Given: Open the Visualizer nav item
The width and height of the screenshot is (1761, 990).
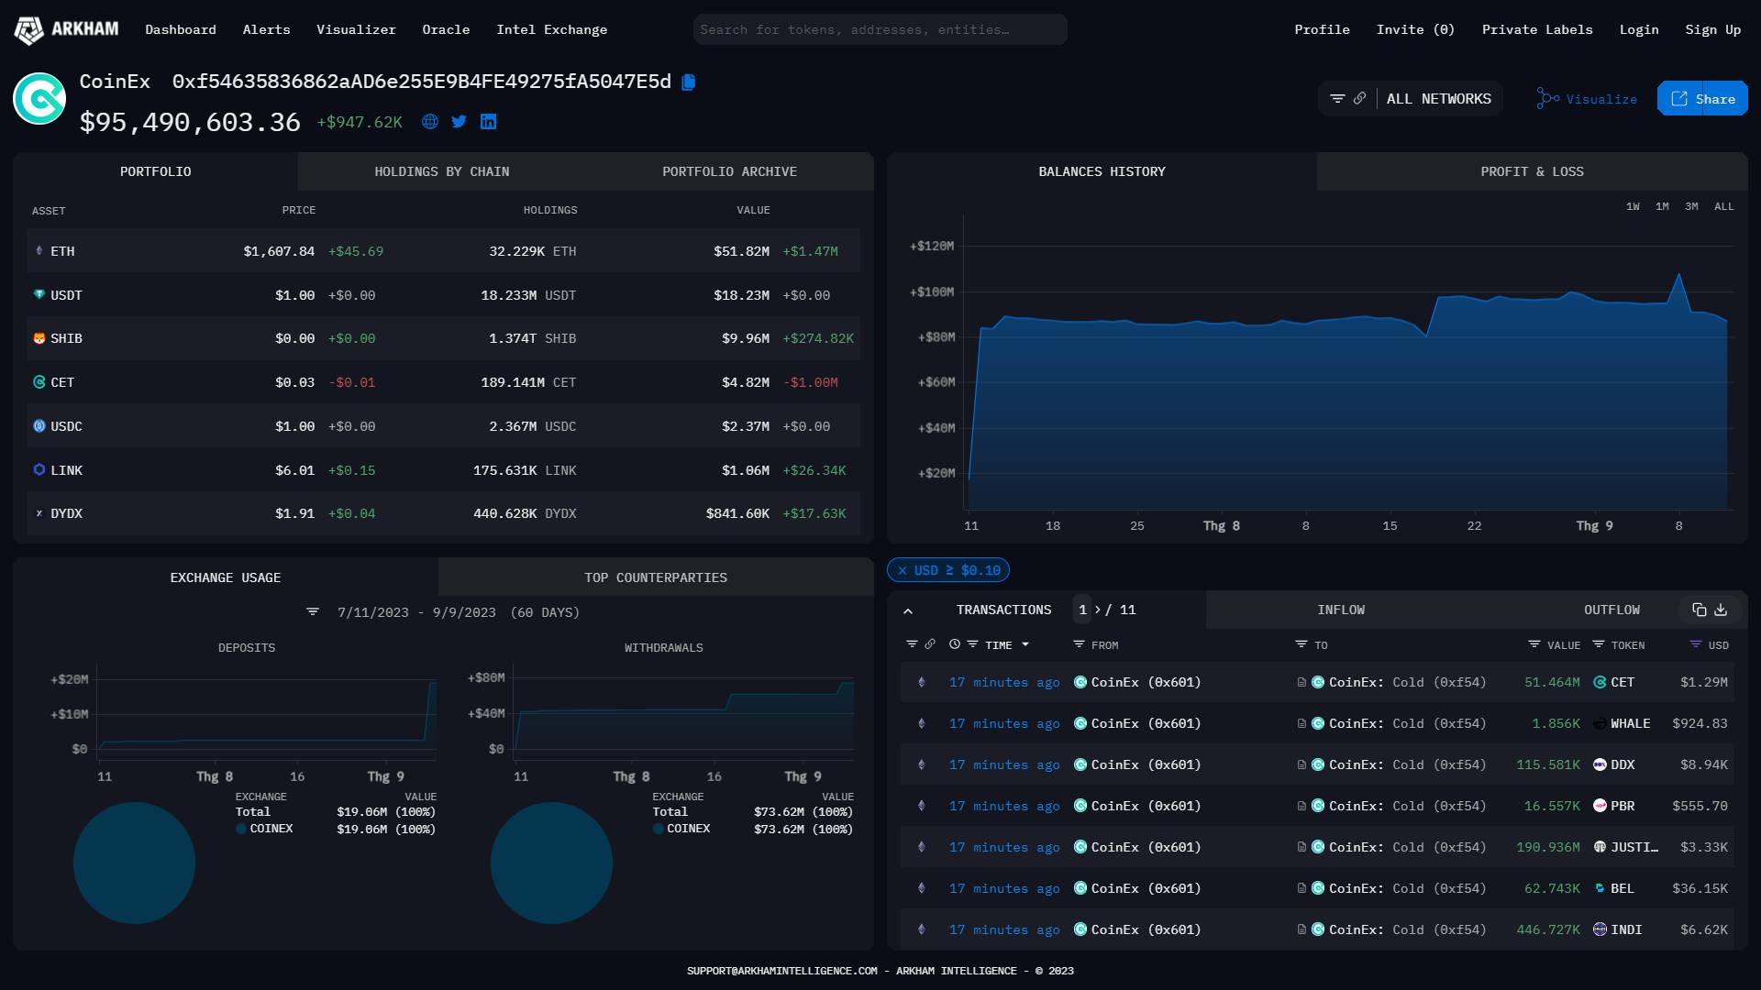Looking at the screenshot, I should click(x=357, y=30).
